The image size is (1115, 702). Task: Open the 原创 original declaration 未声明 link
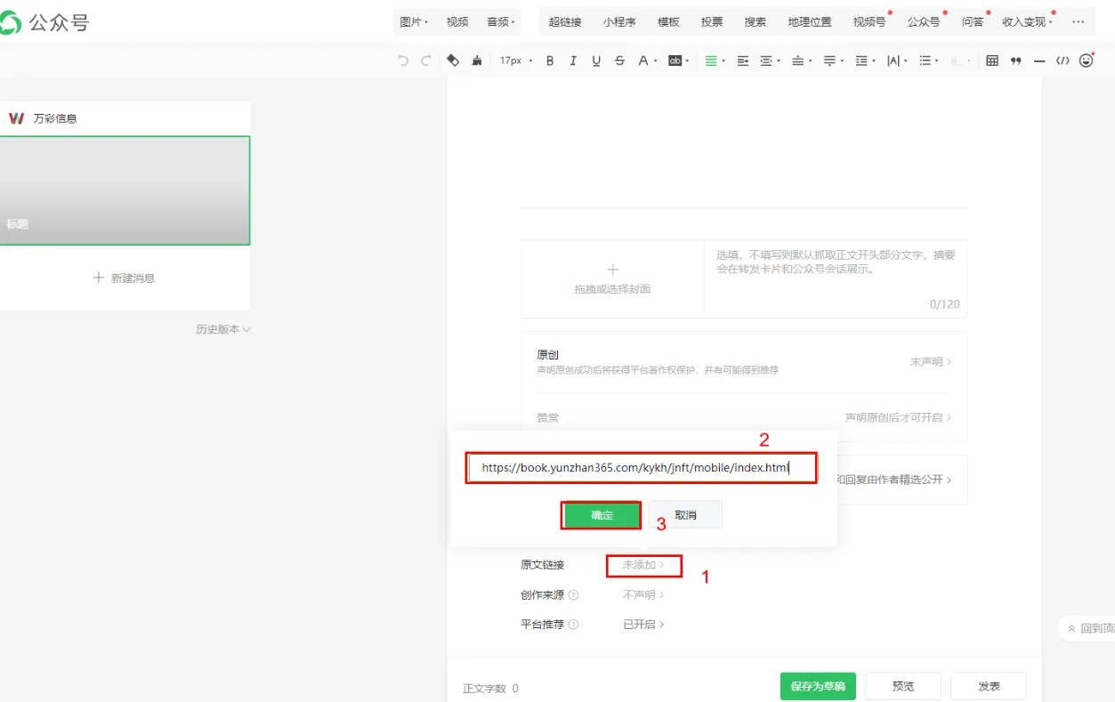point(928,361)
